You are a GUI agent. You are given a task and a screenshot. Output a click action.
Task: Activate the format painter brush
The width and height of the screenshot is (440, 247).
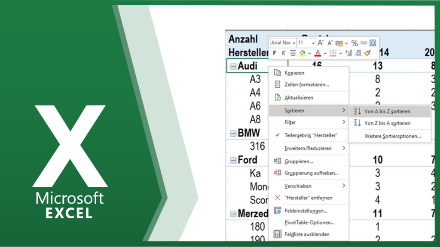pos(367,53)
